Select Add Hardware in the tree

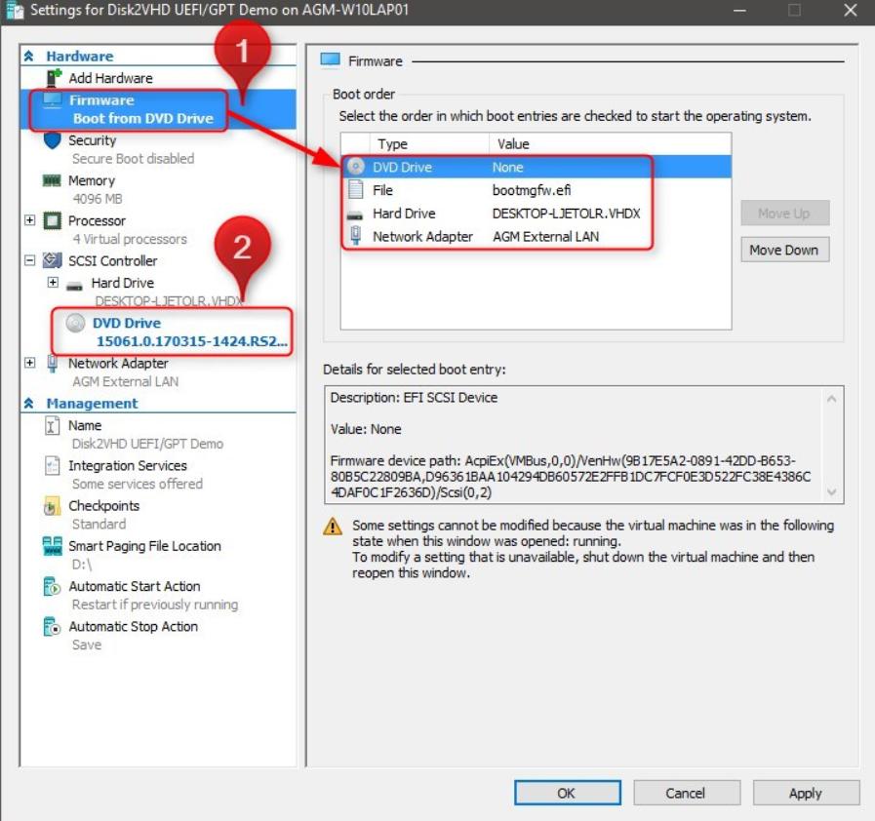coord(110,78)
